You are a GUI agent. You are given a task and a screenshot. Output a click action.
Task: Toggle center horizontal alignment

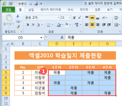[92, 25]
